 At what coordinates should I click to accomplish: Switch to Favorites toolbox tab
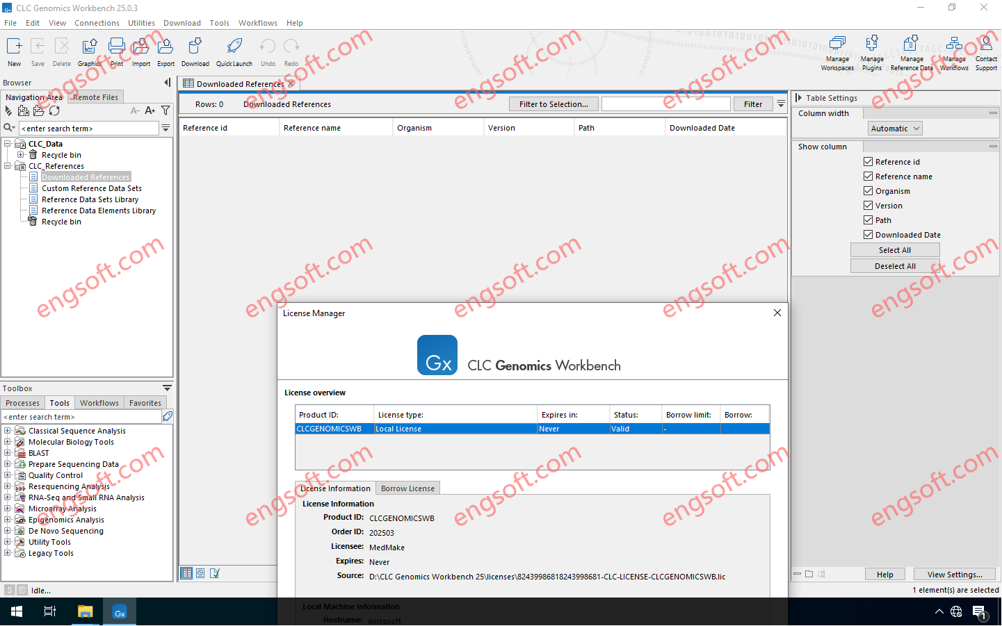145,403
